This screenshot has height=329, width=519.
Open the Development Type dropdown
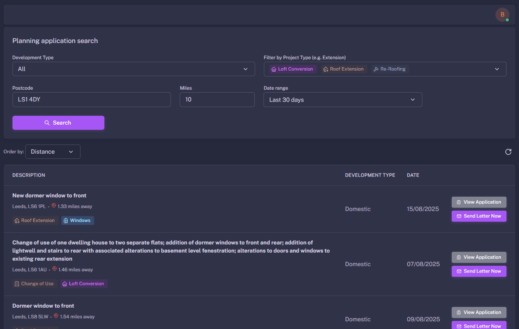click(133, 69)
